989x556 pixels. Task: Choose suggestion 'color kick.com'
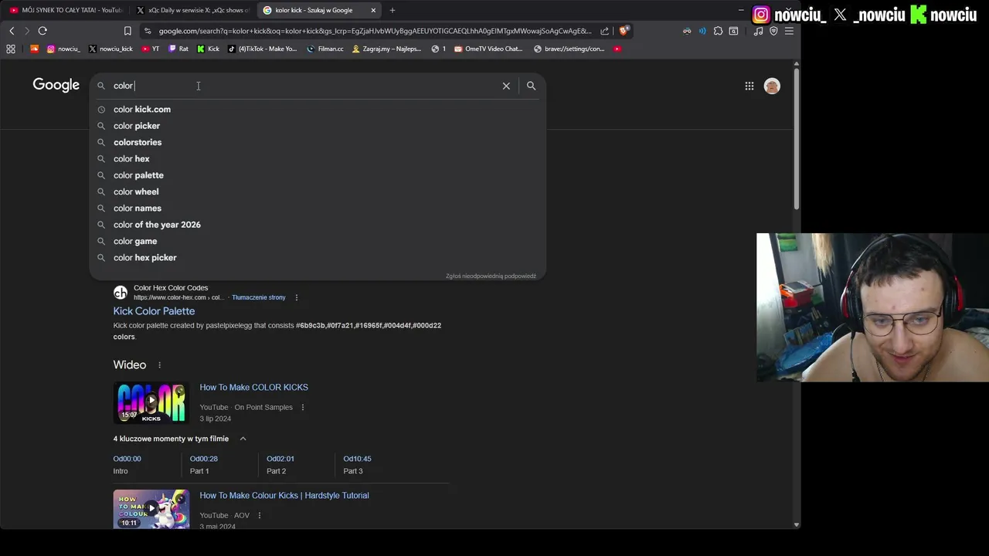point(318,110)
